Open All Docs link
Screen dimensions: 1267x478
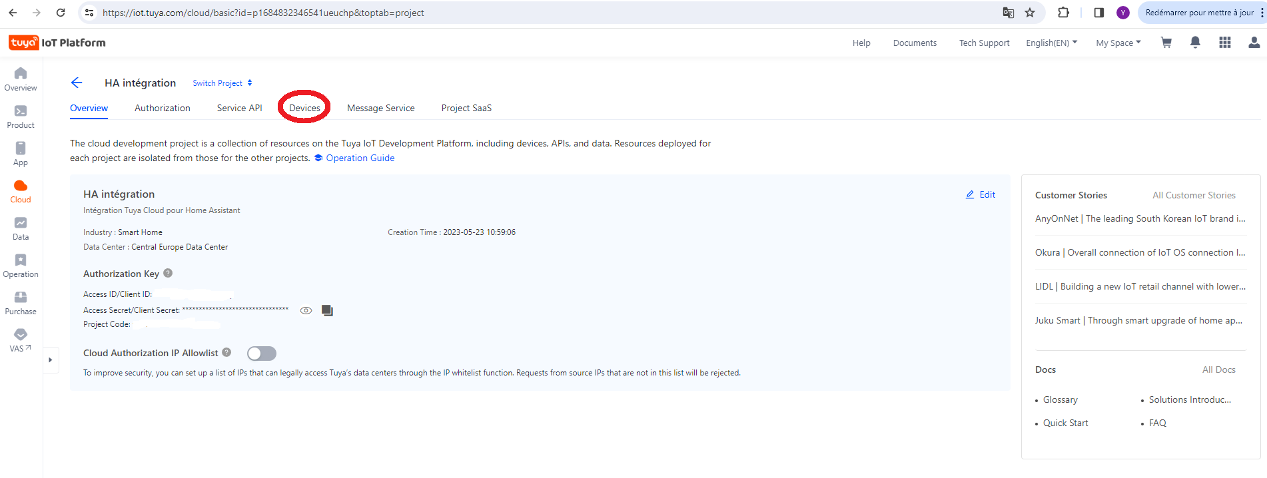[x=1219, y=369]
